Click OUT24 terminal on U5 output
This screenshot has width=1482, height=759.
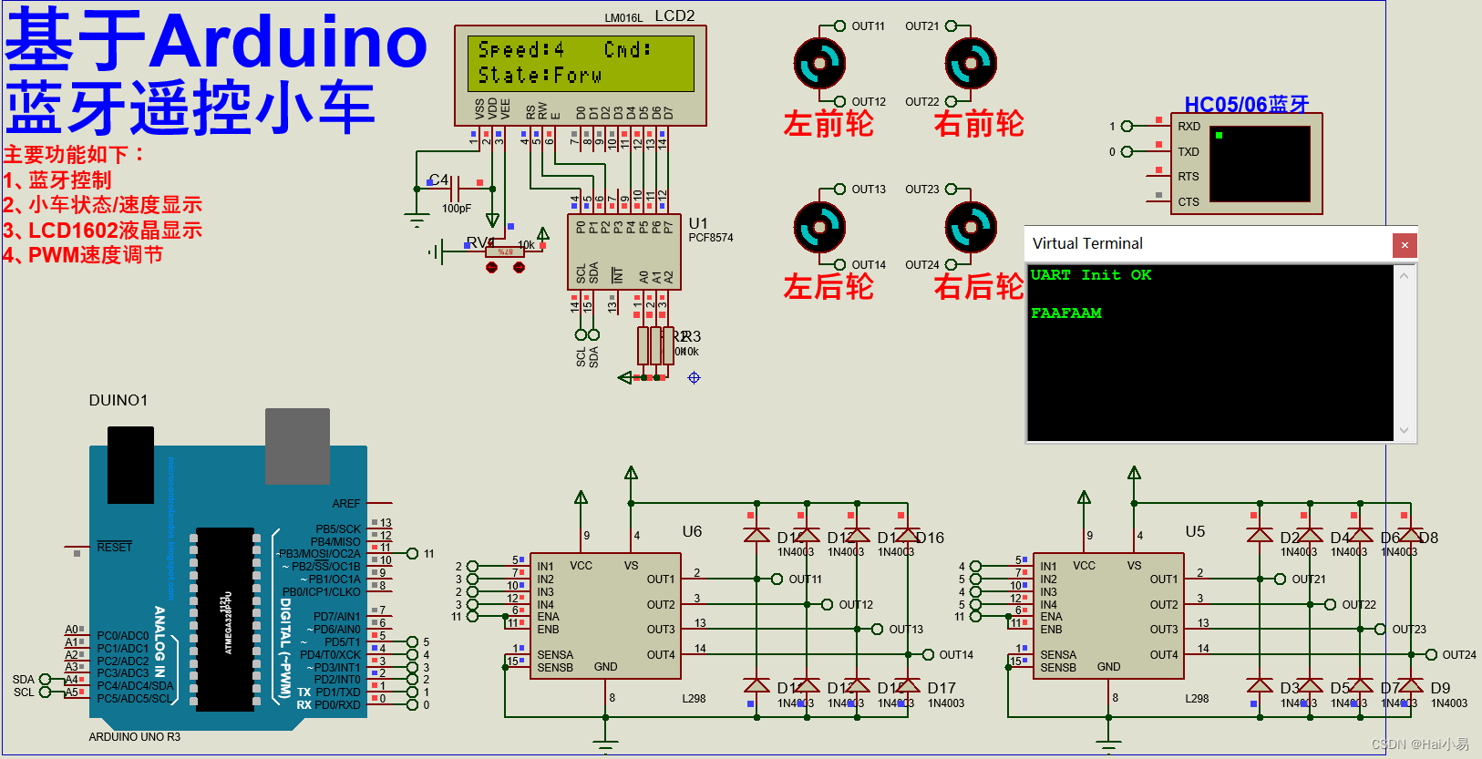[1431, 654]
